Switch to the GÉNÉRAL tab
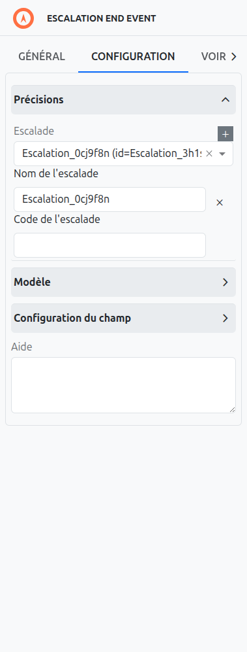247x652 pixels. (x=42, y=56)
